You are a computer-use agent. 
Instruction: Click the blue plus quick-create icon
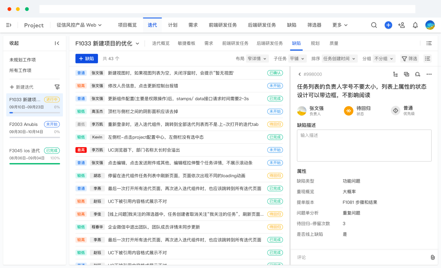click(388, 25)
